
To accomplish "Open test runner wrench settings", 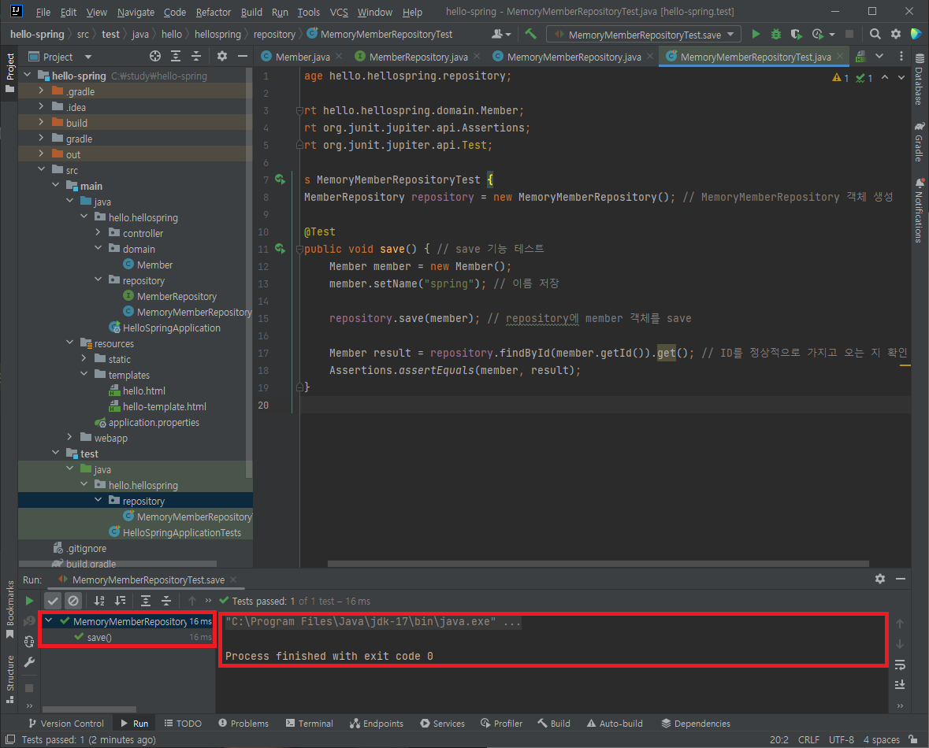I will pyautogui.click(x=29, y=662).
